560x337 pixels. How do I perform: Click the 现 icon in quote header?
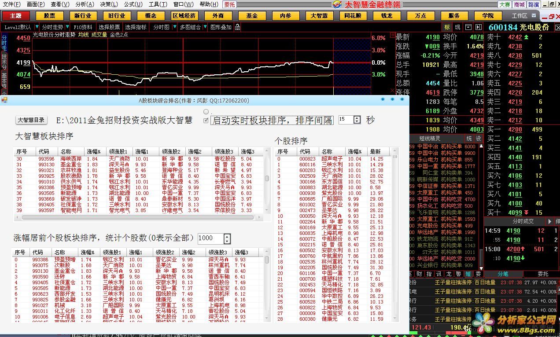[457, 27]
